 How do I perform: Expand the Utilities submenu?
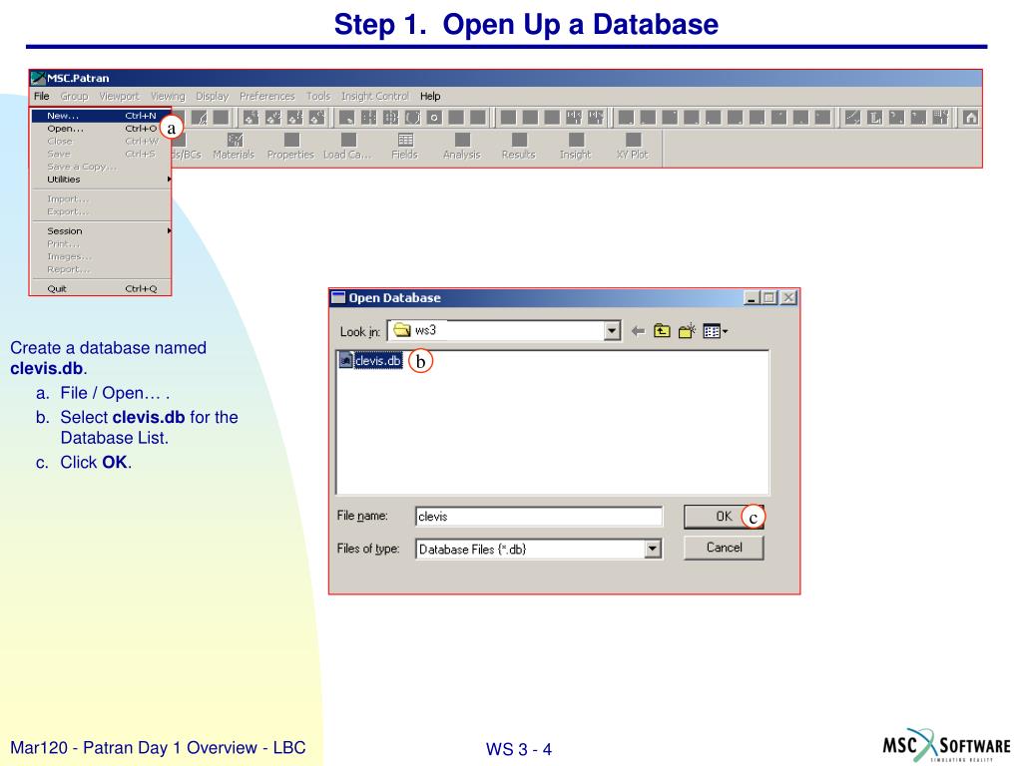[102, 180]
